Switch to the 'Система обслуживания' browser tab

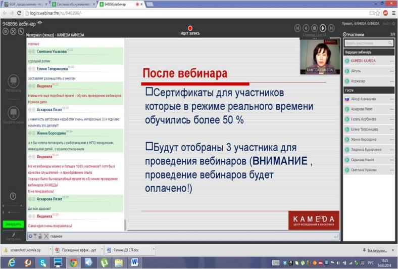pyautogui.click(x=74, y=5)
